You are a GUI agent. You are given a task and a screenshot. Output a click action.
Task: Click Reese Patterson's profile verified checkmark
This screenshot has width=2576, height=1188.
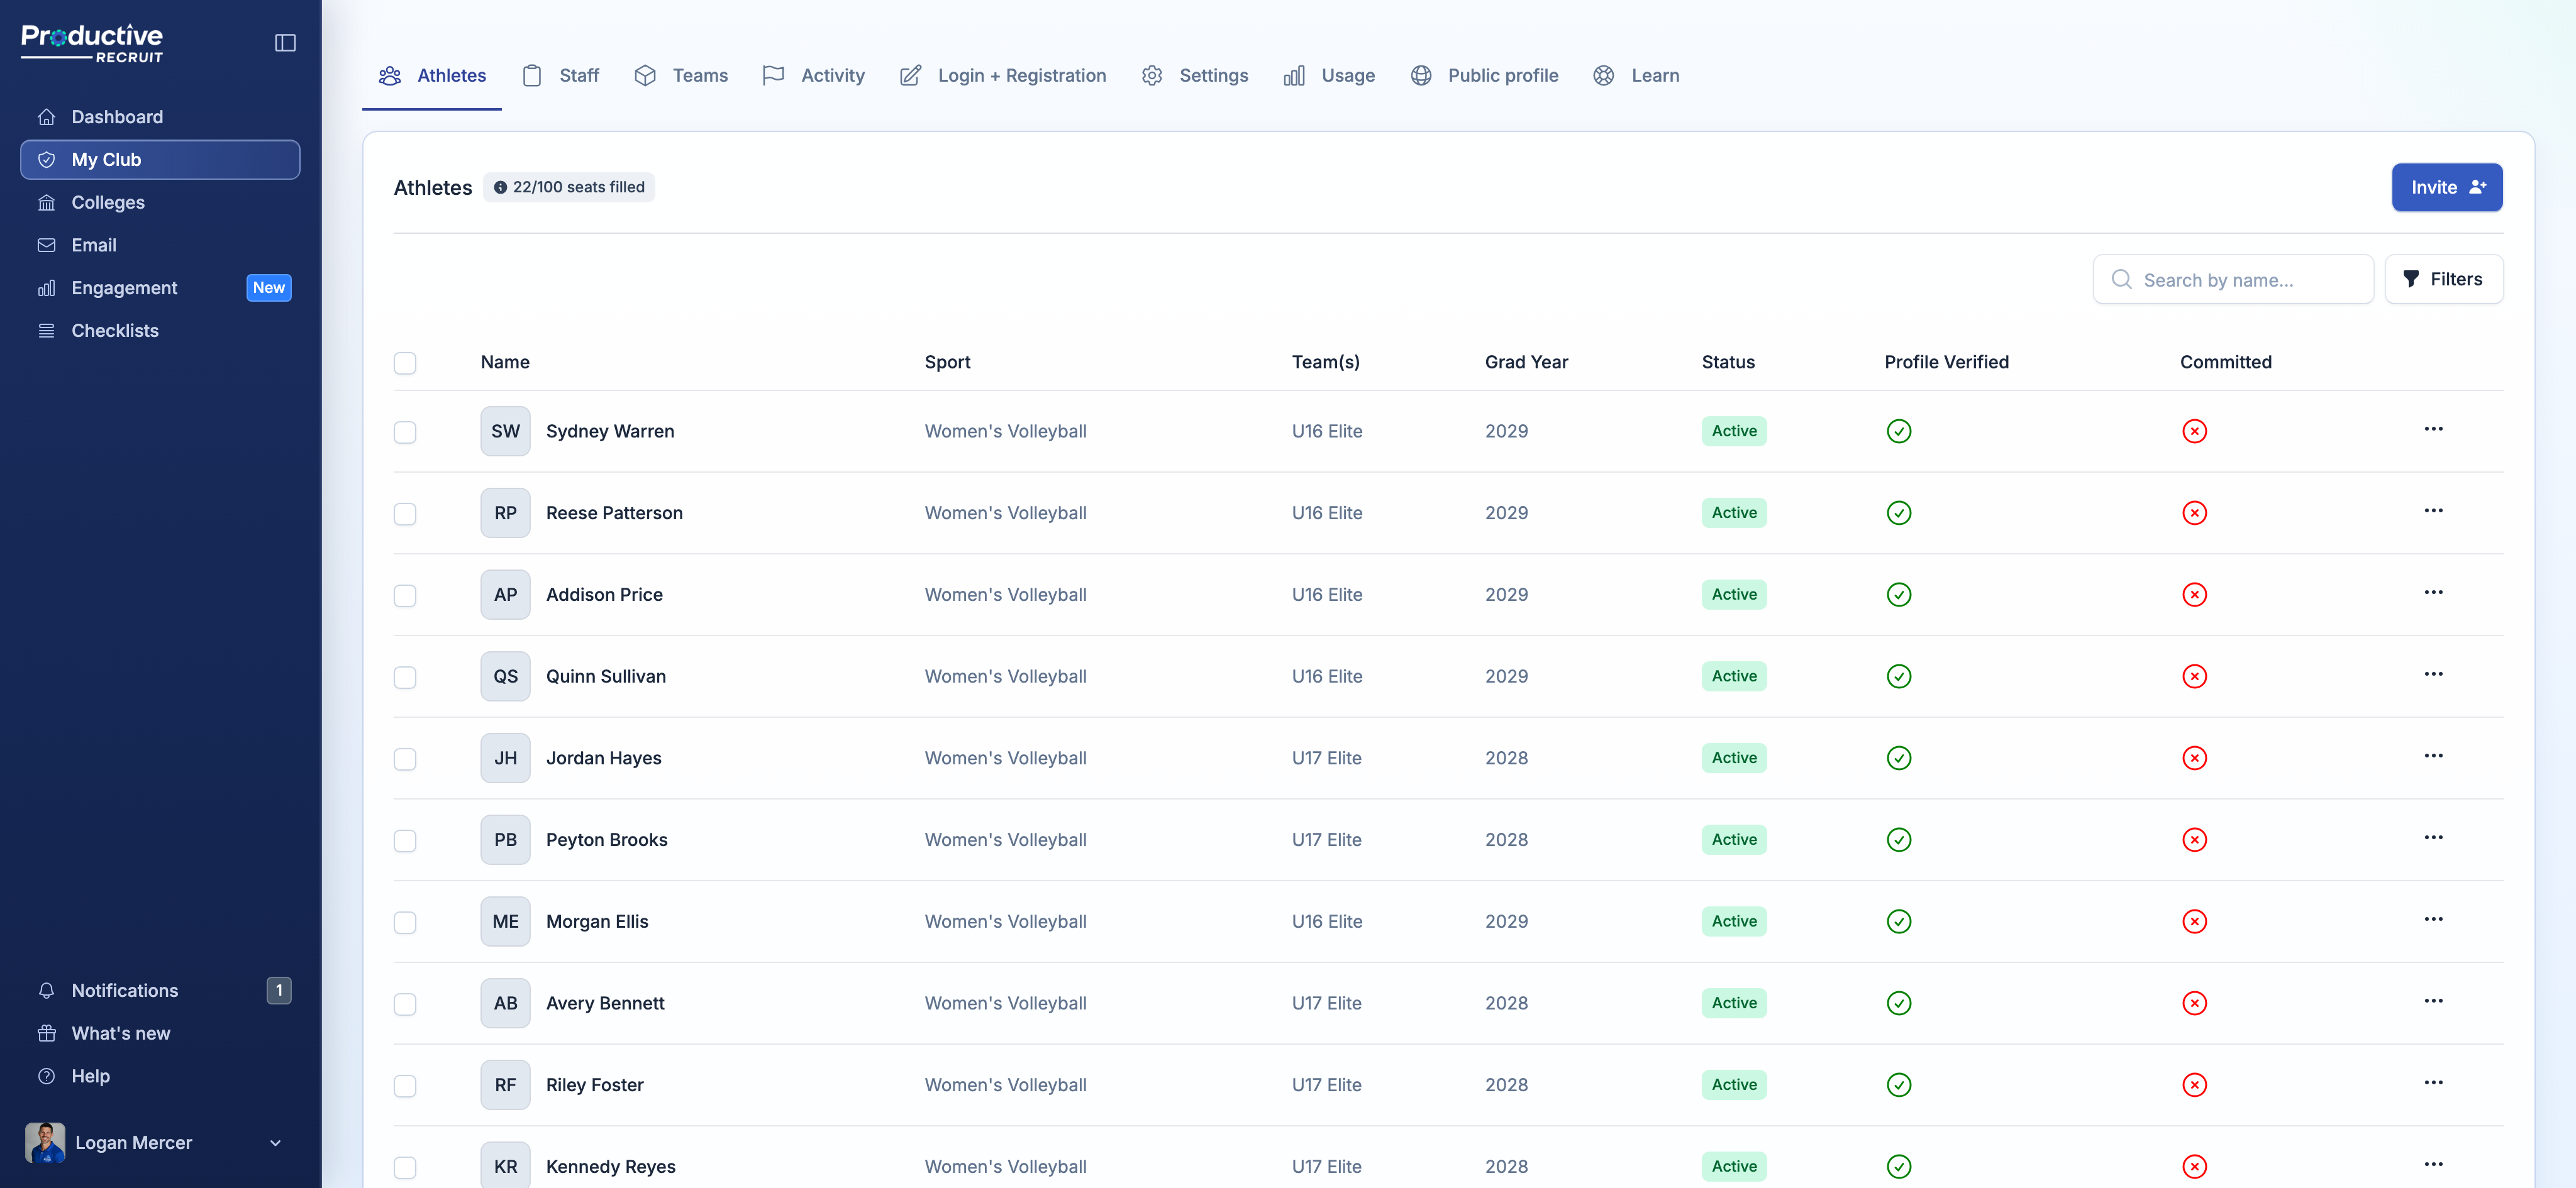(1898, 514)
